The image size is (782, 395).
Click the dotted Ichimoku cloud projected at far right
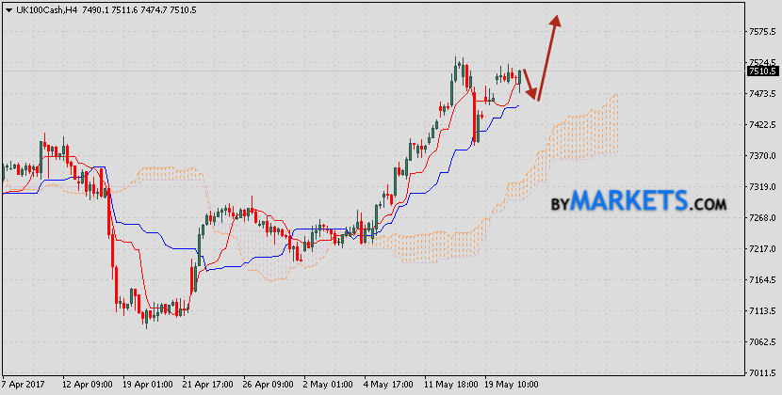(584, 136)
